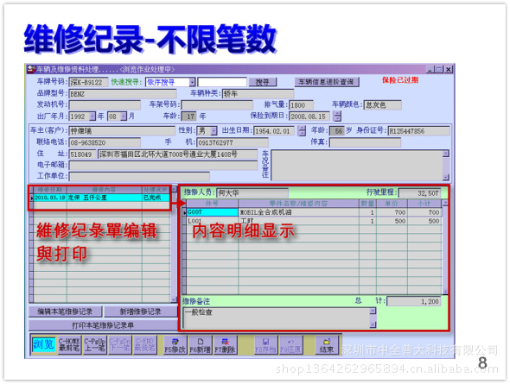Viewport: 510px width, 384px height.
Task: Click 新增维修记录 add repair record button
Action: [141, 312]
